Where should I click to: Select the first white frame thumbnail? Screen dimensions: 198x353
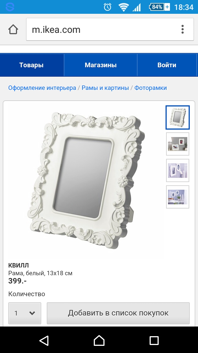pyautogui.click(x=178, y=117)
